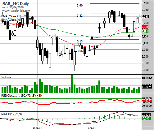
Task: Click the SAB_MC Daily chart title
Action: click(x=16, y=4)
